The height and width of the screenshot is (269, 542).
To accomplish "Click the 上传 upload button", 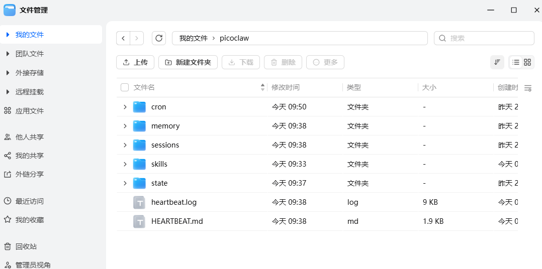I will 135,62.
